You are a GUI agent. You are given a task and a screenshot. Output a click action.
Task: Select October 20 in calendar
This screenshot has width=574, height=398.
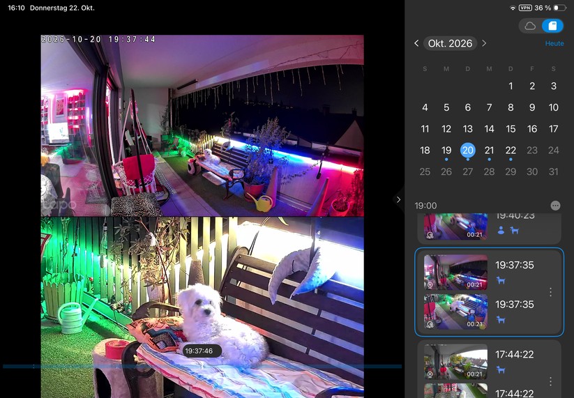(467, 151)
